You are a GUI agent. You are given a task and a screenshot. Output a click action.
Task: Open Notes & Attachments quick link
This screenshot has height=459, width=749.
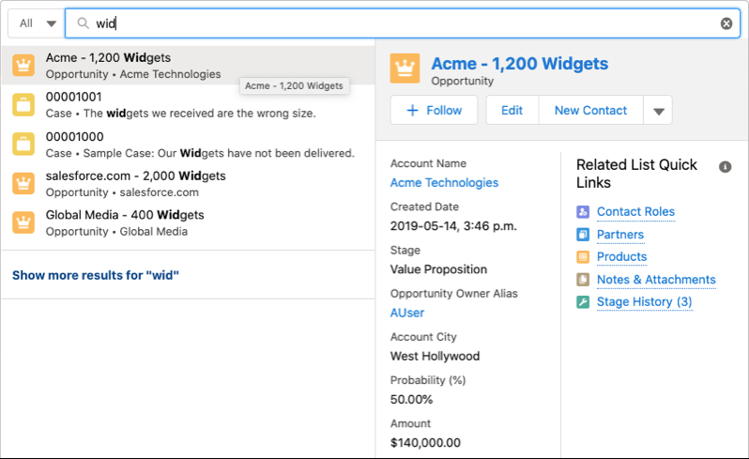(656, 280)
